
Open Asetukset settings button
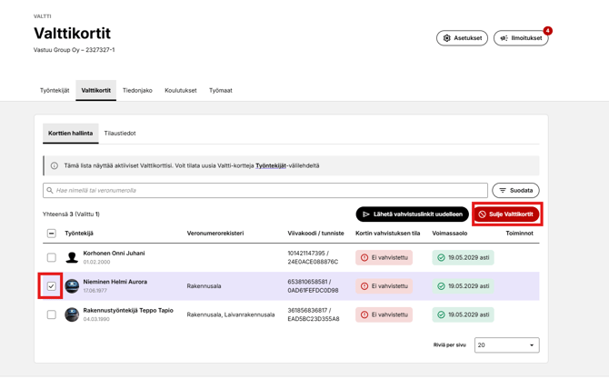coord(462,38)
